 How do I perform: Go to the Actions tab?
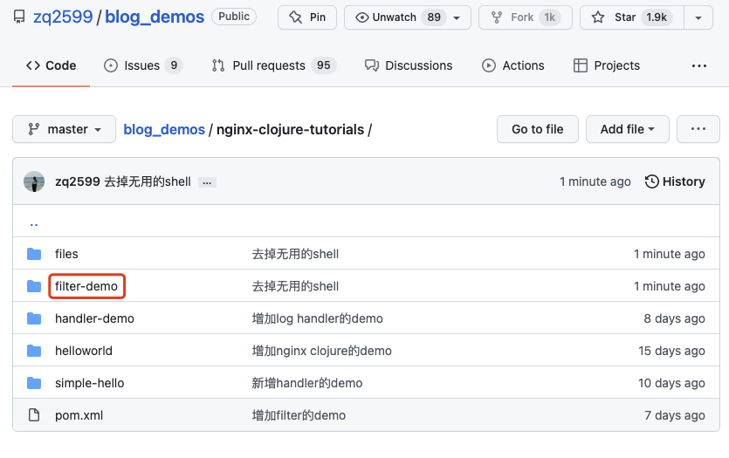coord(513,65)
